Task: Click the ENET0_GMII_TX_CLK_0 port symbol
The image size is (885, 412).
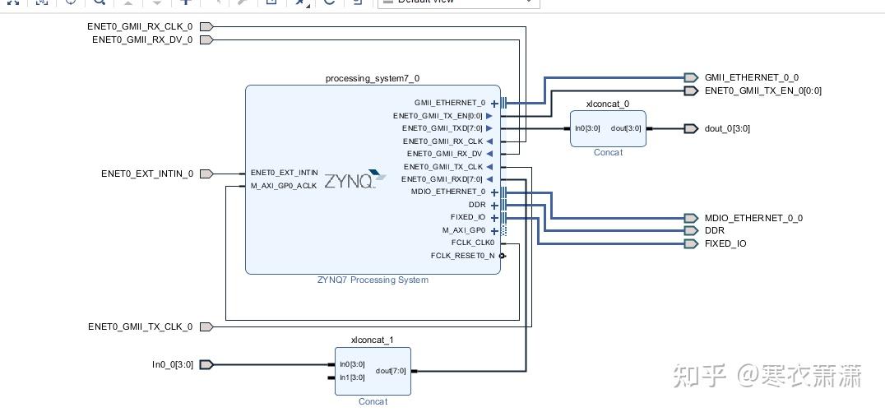Action: click(x=206, y=326)
